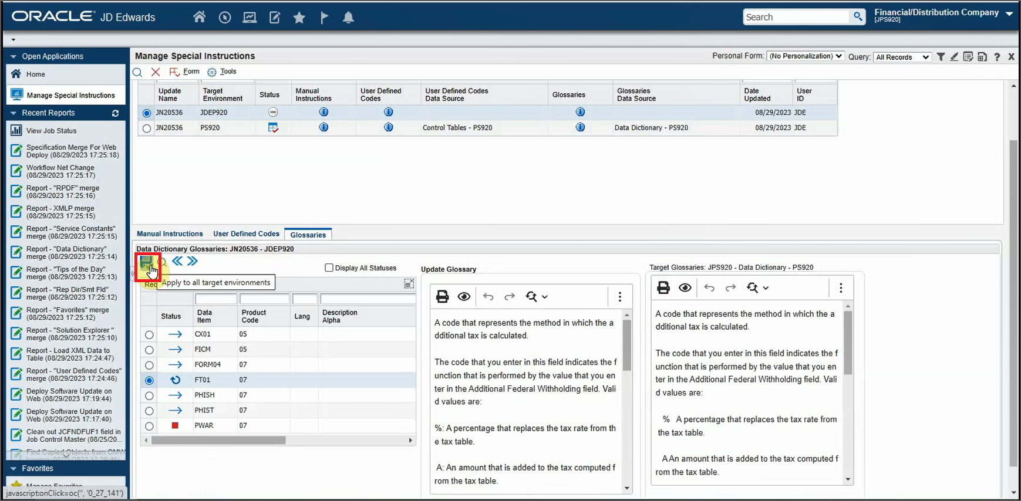
Task: Check Display All Statuses
Action: pos(329,268)
